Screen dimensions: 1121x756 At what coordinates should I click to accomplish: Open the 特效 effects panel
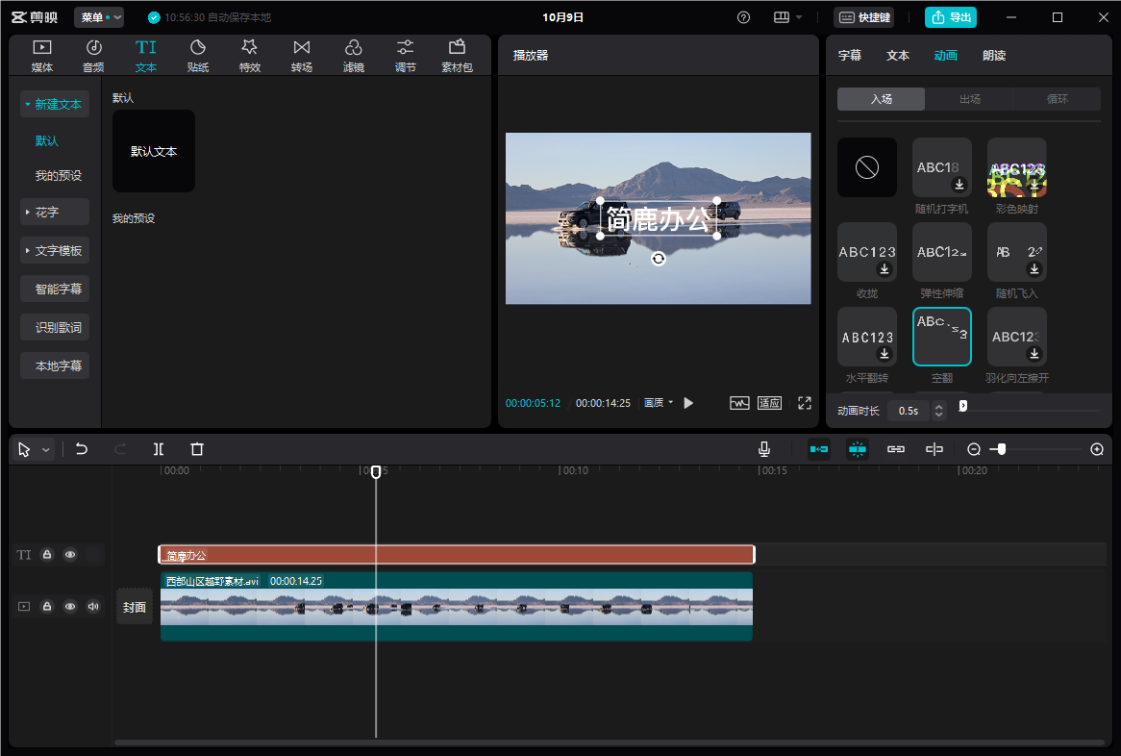tap(250, 56)
